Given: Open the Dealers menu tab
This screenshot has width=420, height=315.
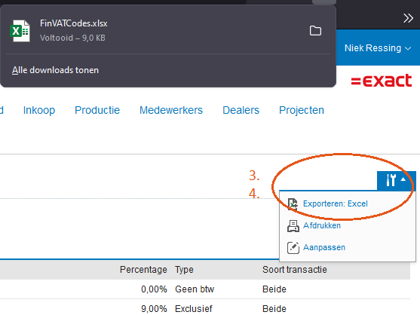Looking at the screenshot, I should click(x=241, y=110).
